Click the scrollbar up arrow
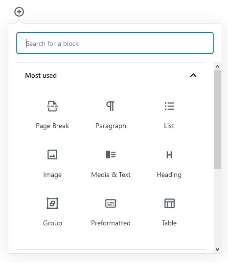The image size is (228, 263). [217, 66]
